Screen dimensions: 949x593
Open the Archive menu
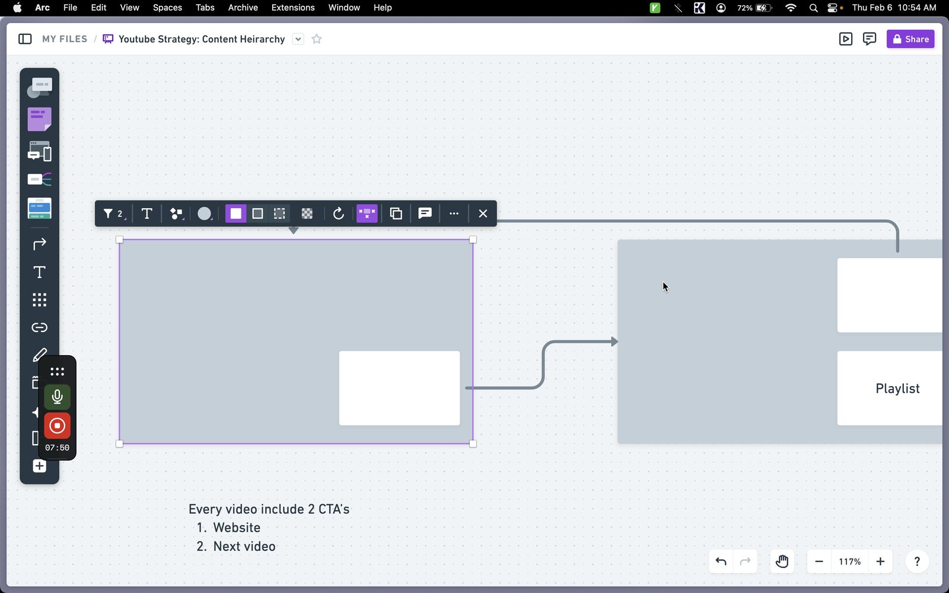pos(243,8)
